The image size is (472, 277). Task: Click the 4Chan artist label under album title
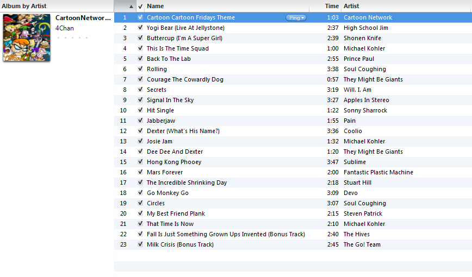click(64, 28)
